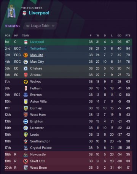
Task: Expand the League Table chevron arrow
Action: 53,26
